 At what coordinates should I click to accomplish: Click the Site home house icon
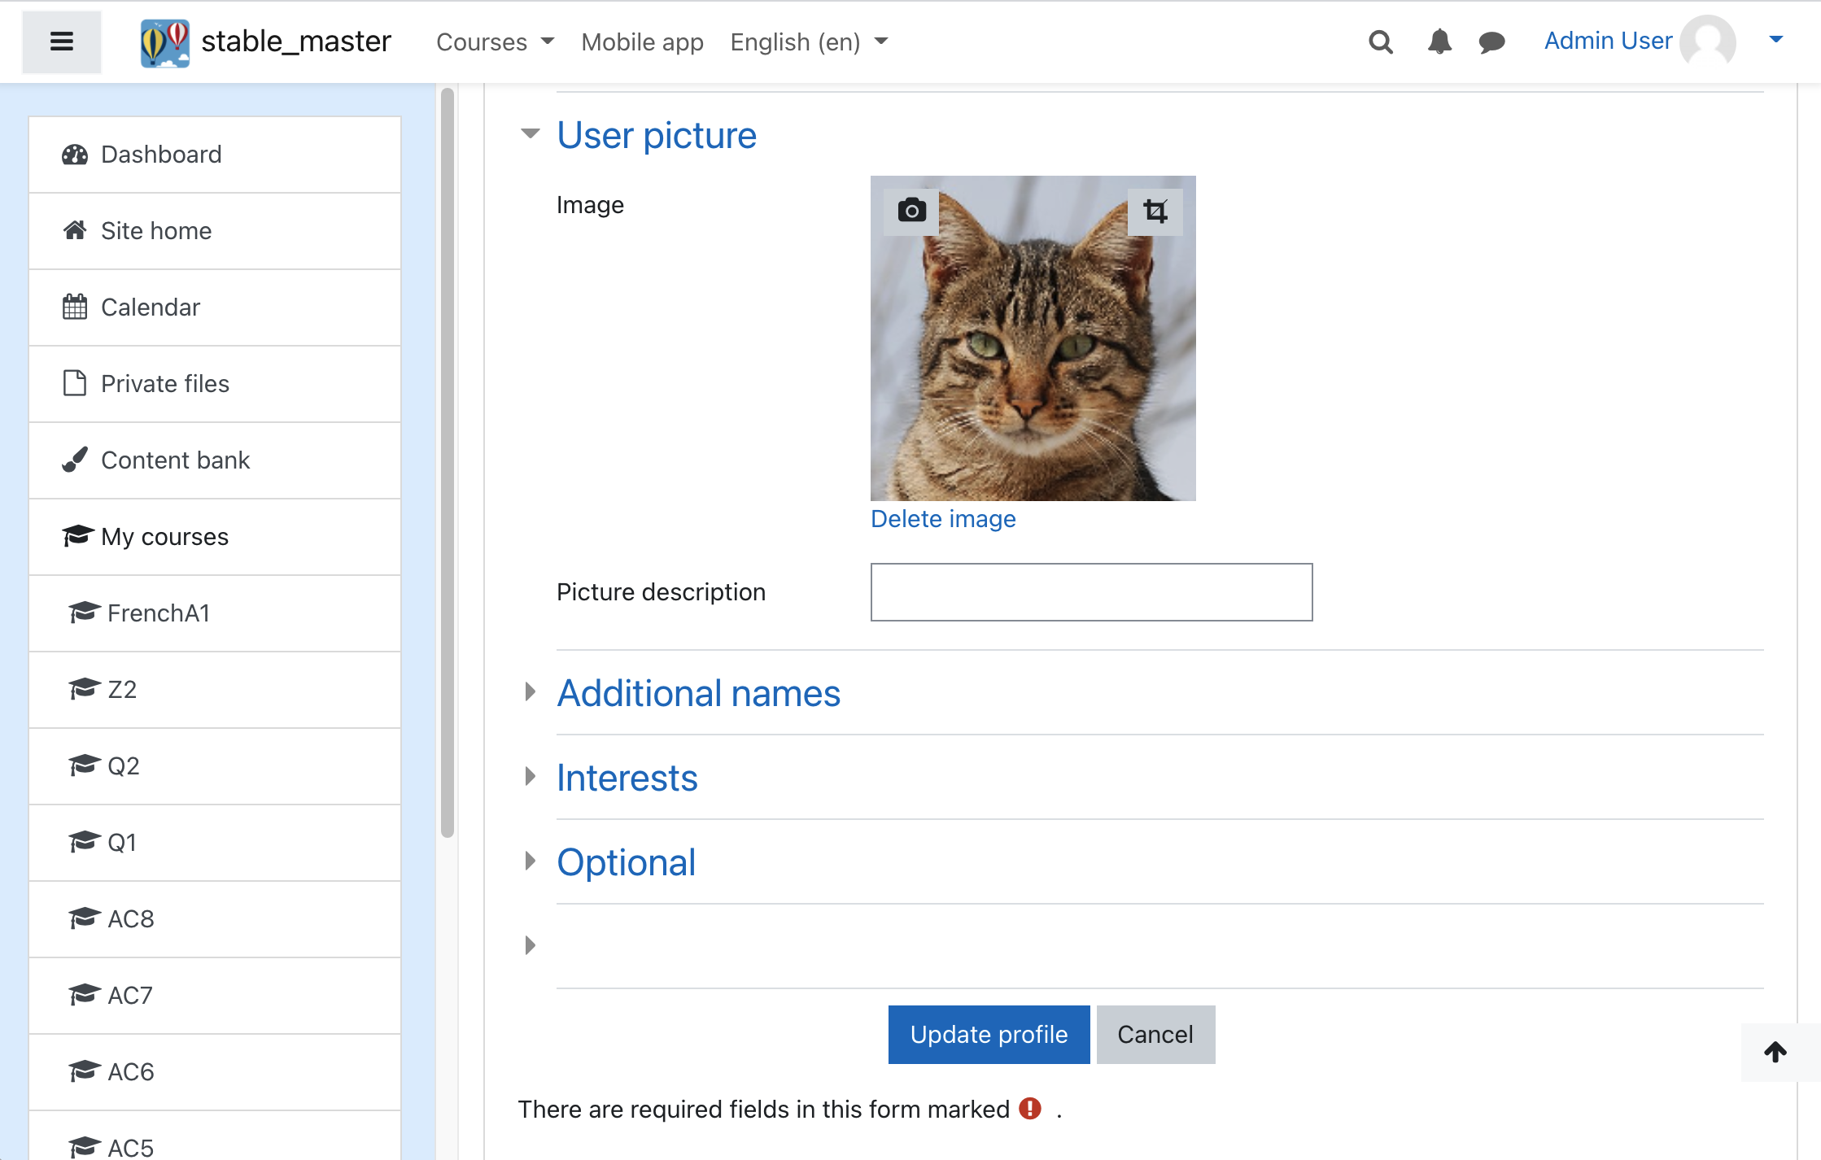coord(75,231)
